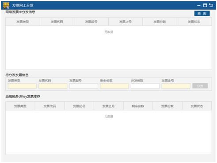The height and width of the screenshot is (163, 217).
Task: Click the 发票网上分发 window title text
Action: point(23,5)
